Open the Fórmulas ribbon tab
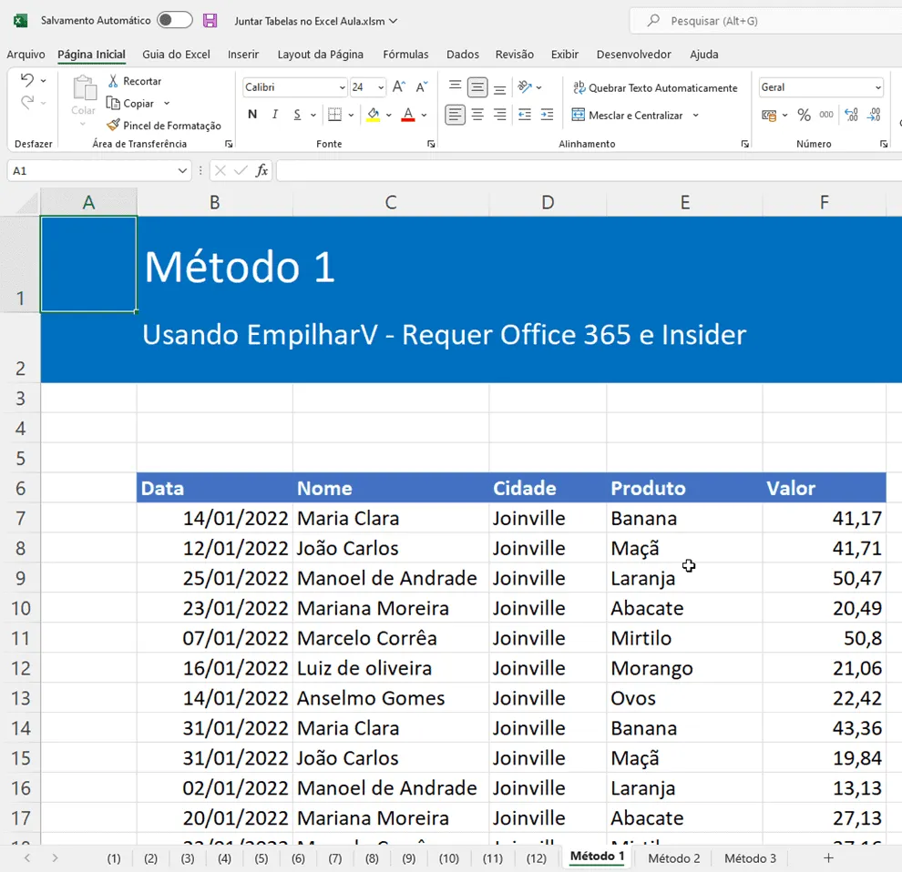Screen dimensions: 902x872 [x=405, y=54]
